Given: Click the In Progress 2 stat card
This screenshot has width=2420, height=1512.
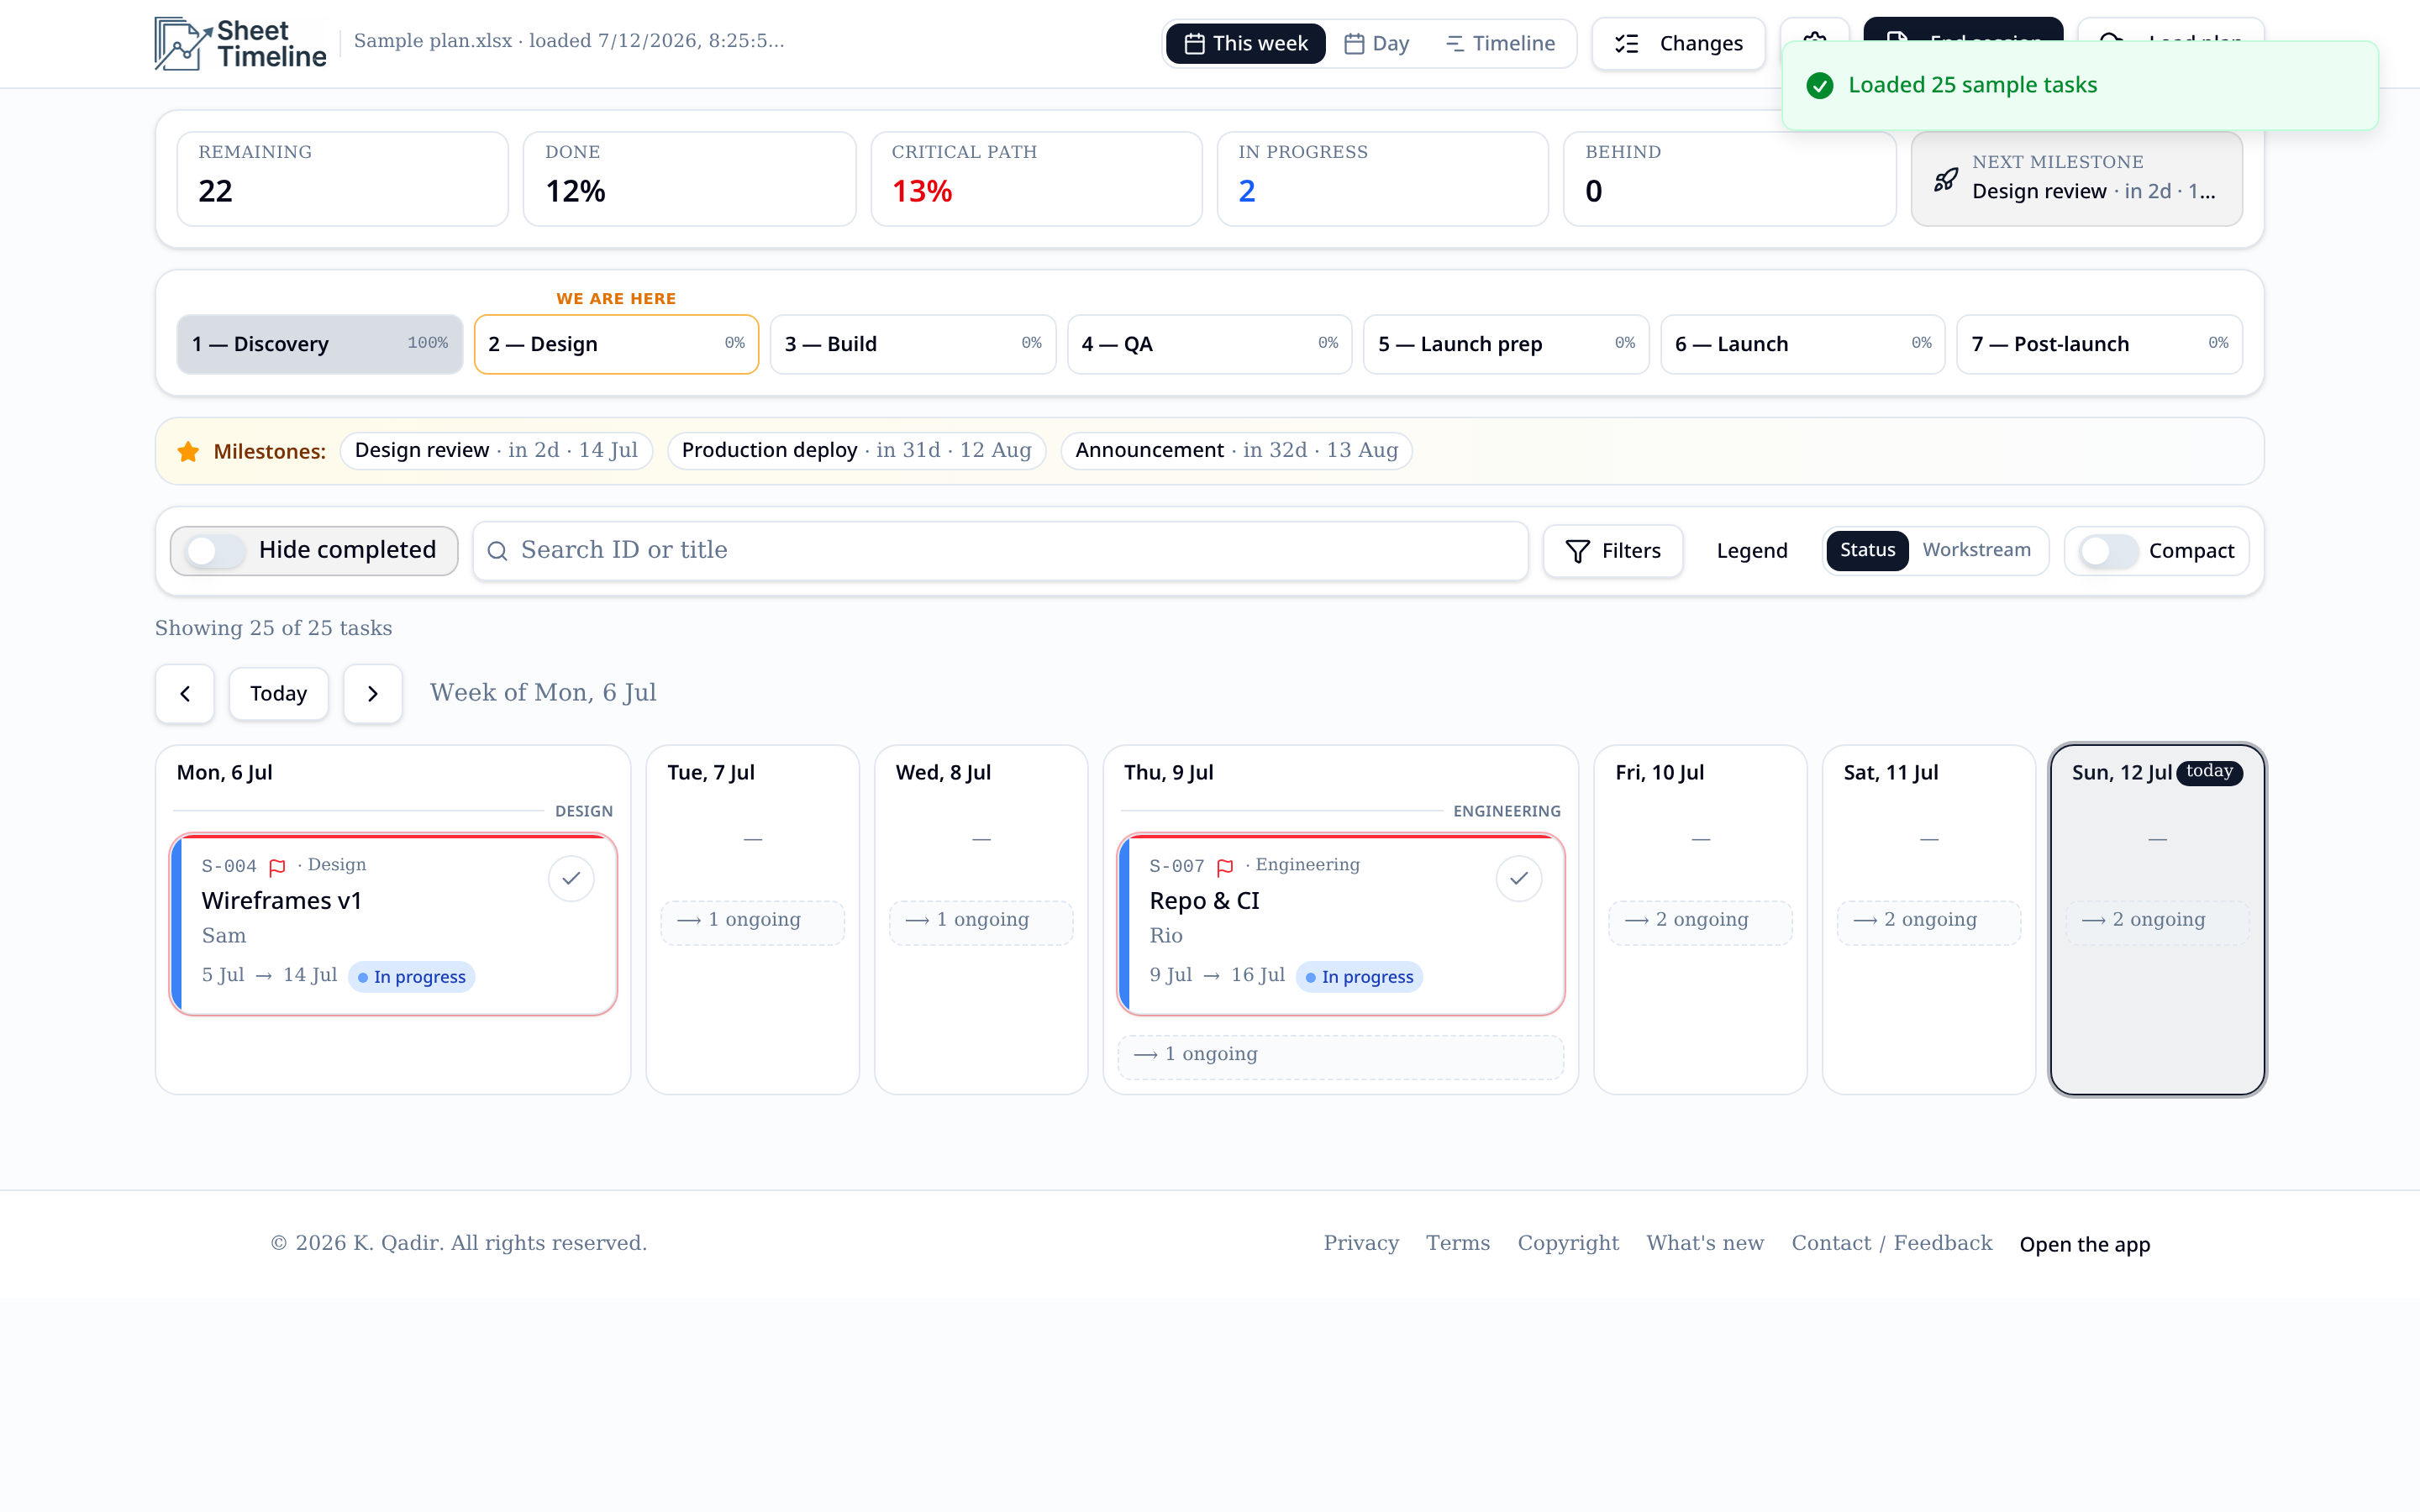Looking at the screenshot, I should pyautogui.click(x=1382, y=178).
